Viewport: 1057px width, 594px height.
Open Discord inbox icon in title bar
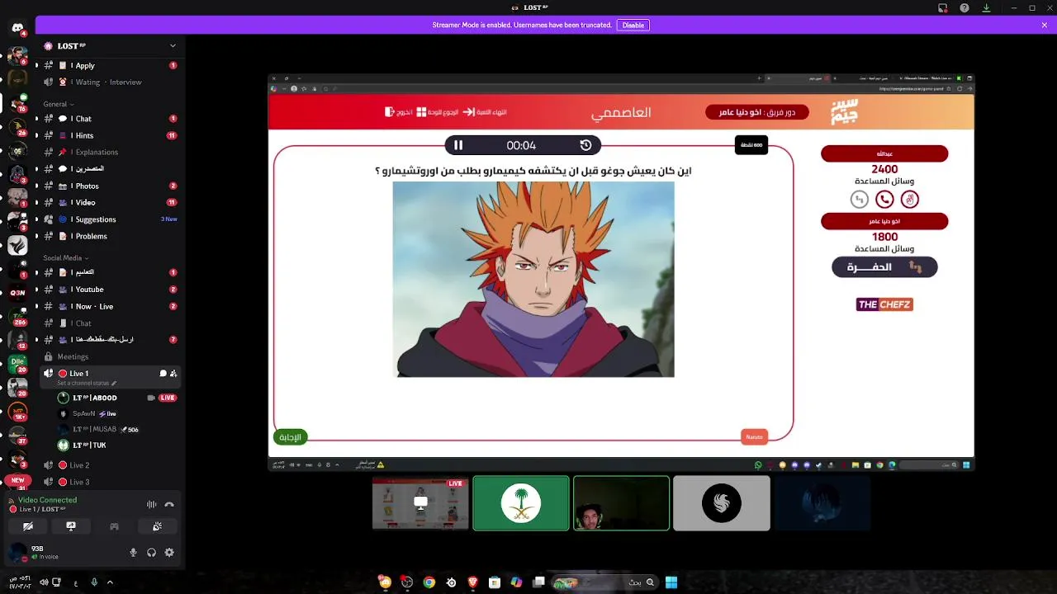(x=943, y=8)
